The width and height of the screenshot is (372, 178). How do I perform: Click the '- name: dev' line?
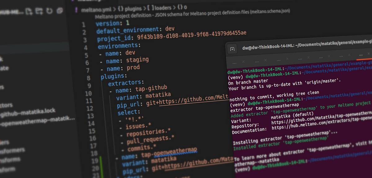(x=117, y=53)
